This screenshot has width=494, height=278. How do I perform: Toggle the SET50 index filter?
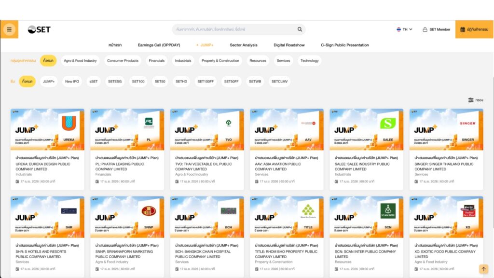160,82
